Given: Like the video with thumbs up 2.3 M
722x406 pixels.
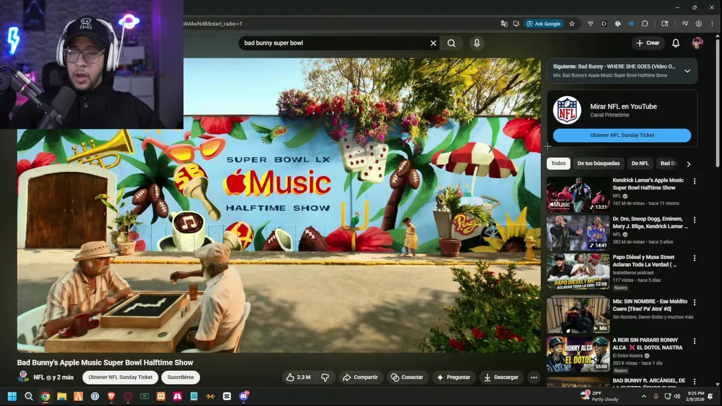Looking at the screenshot, I should [299, 377].
